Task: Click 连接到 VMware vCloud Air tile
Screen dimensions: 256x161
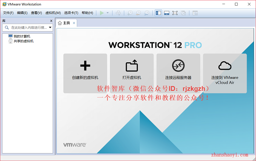Action: 225,74
